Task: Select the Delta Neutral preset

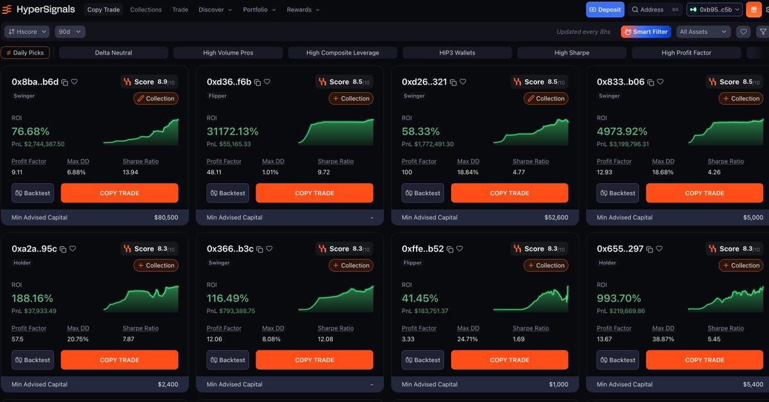Action: [x=113, y=52]
